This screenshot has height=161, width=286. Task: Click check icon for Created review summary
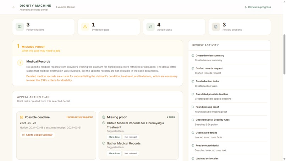click(193, 56)
